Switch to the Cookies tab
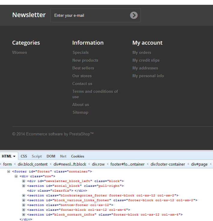Screen dimensions: 213x221 click(x=78, y=156)
